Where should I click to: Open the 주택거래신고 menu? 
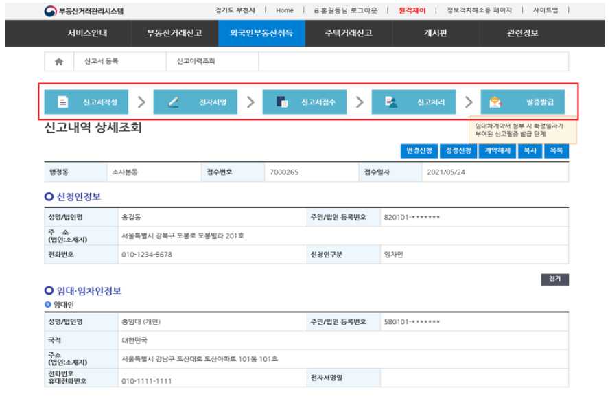pos(348,32)
